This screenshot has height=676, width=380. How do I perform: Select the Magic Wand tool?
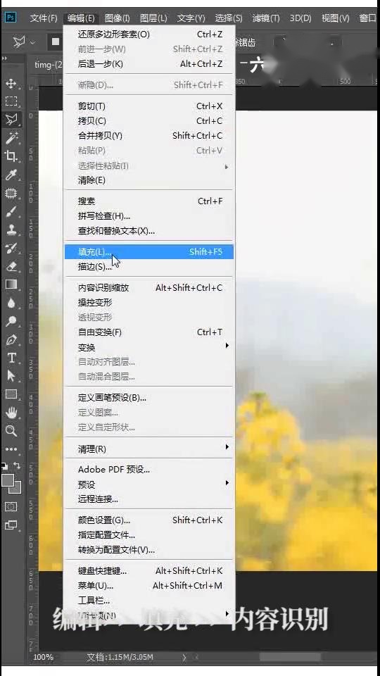pyautogui.click(x=11, y=138)
